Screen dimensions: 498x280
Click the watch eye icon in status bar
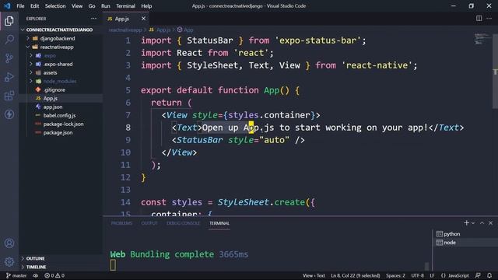36,275
